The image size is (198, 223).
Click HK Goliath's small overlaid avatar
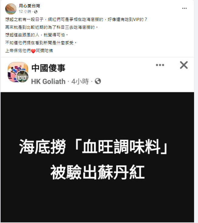click(x=22, y=77)
